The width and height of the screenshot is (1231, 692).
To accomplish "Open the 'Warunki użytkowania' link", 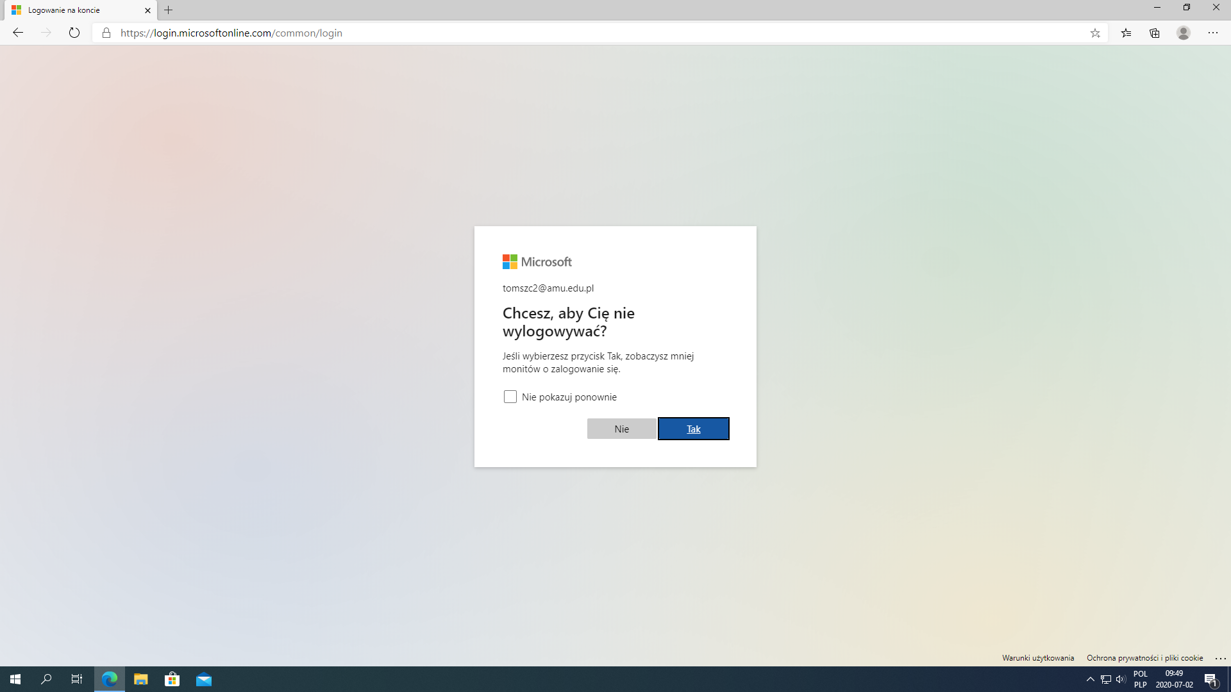I will click(x=1037, y=658).
